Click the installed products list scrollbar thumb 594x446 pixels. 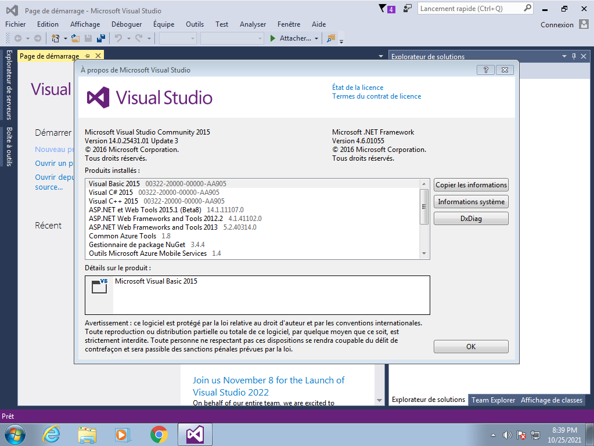(x=424, y=206)
